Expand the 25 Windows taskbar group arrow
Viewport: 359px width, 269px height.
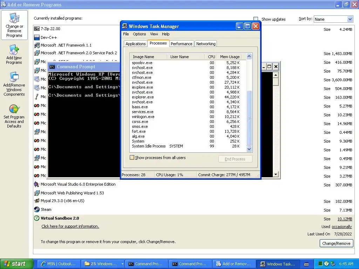(122, 264)
